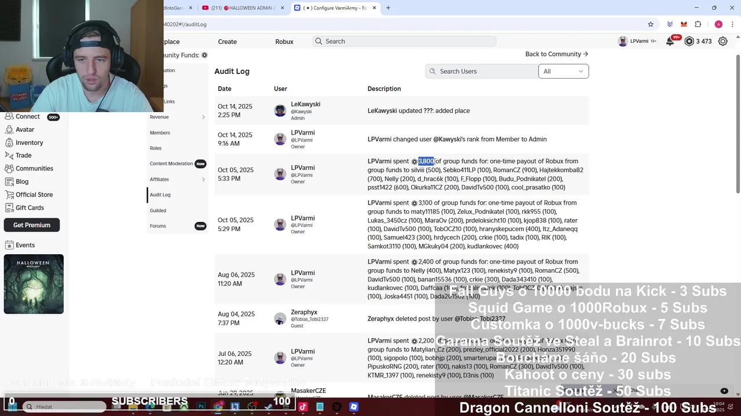Image resolution: width=741 pixels, height=416 pixels.
Task: Click LPVarmi name in the Oct 14 9:16 AM row
Action: 303,133
